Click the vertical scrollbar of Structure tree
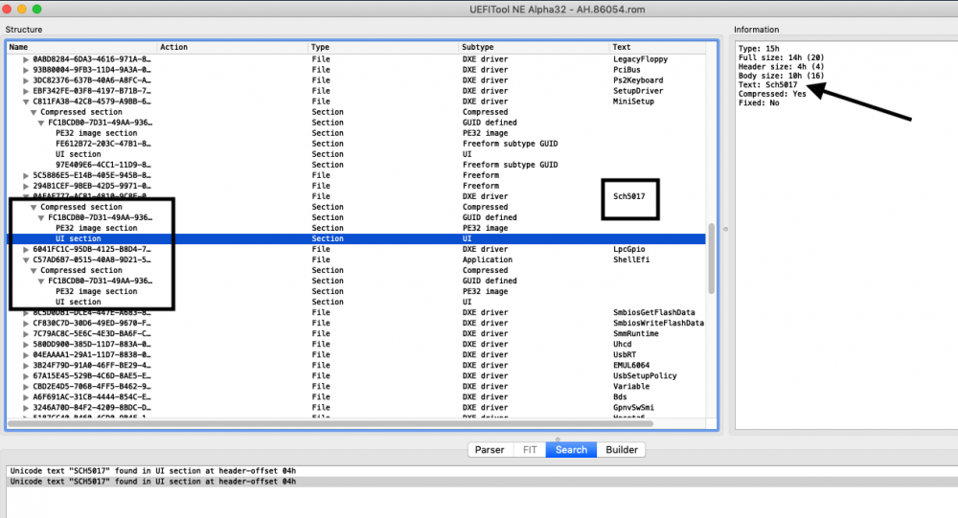 (x=711, y=259)
